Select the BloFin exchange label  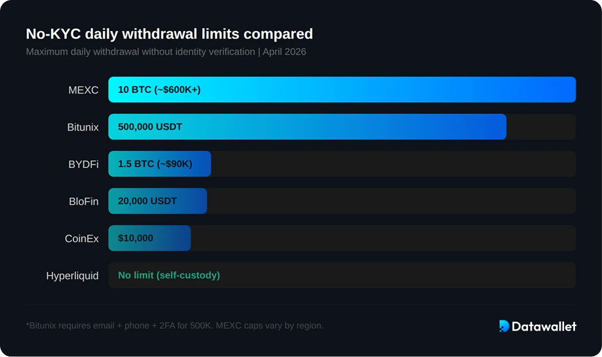(83, 202)
